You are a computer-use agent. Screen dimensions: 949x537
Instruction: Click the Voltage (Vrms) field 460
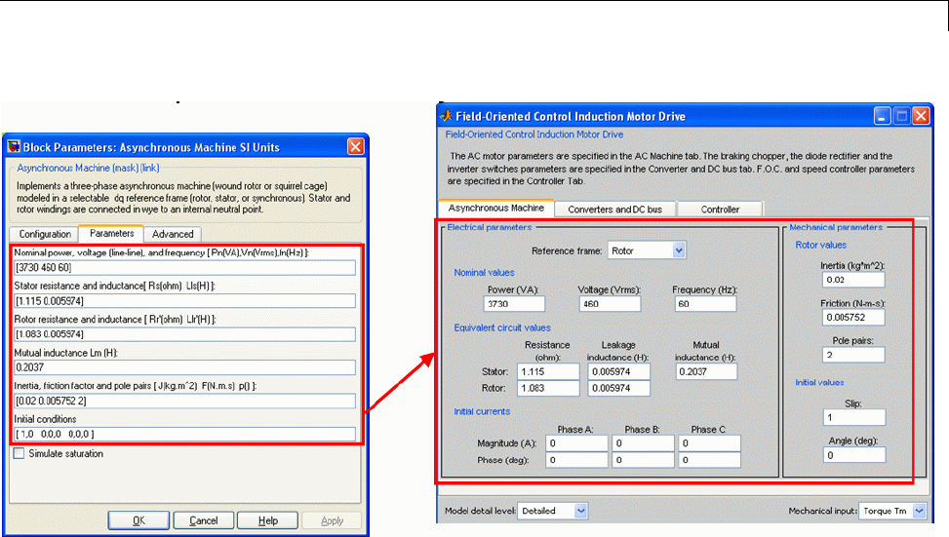pyautogui.click(x=610, y=303)
